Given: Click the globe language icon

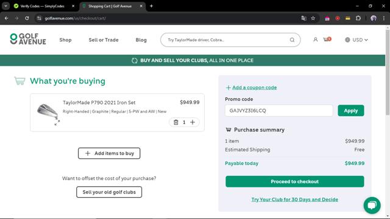Looking at the screenshot, I should coord(347,40).
